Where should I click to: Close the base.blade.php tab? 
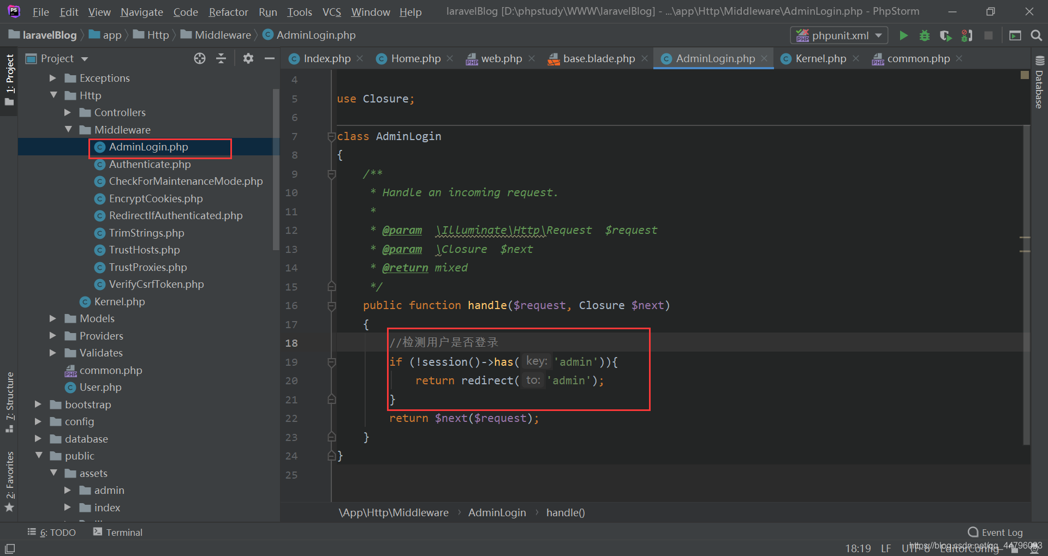(645, 58)
